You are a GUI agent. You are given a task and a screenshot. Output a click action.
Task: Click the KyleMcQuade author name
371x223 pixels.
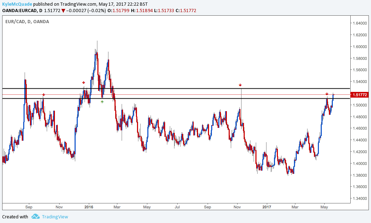click(17, 4)
